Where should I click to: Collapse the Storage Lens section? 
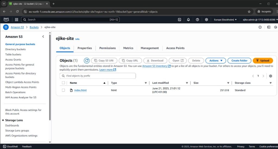pos(3,120)
